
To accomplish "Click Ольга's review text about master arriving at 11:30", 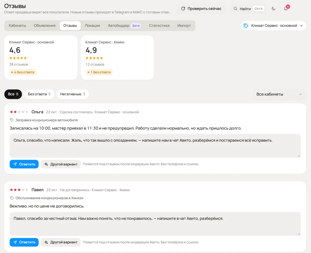I will pos(126,128).
